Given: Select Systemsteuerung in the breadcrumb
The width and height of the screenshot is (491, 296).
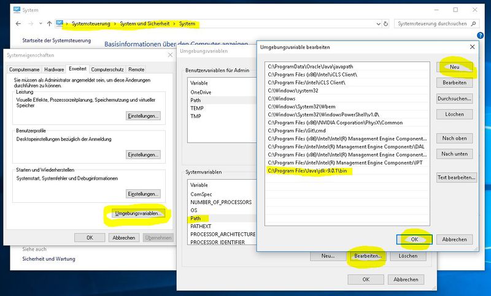Looking at the screenshot, I should pyautogui.click(x=91, y=24).
